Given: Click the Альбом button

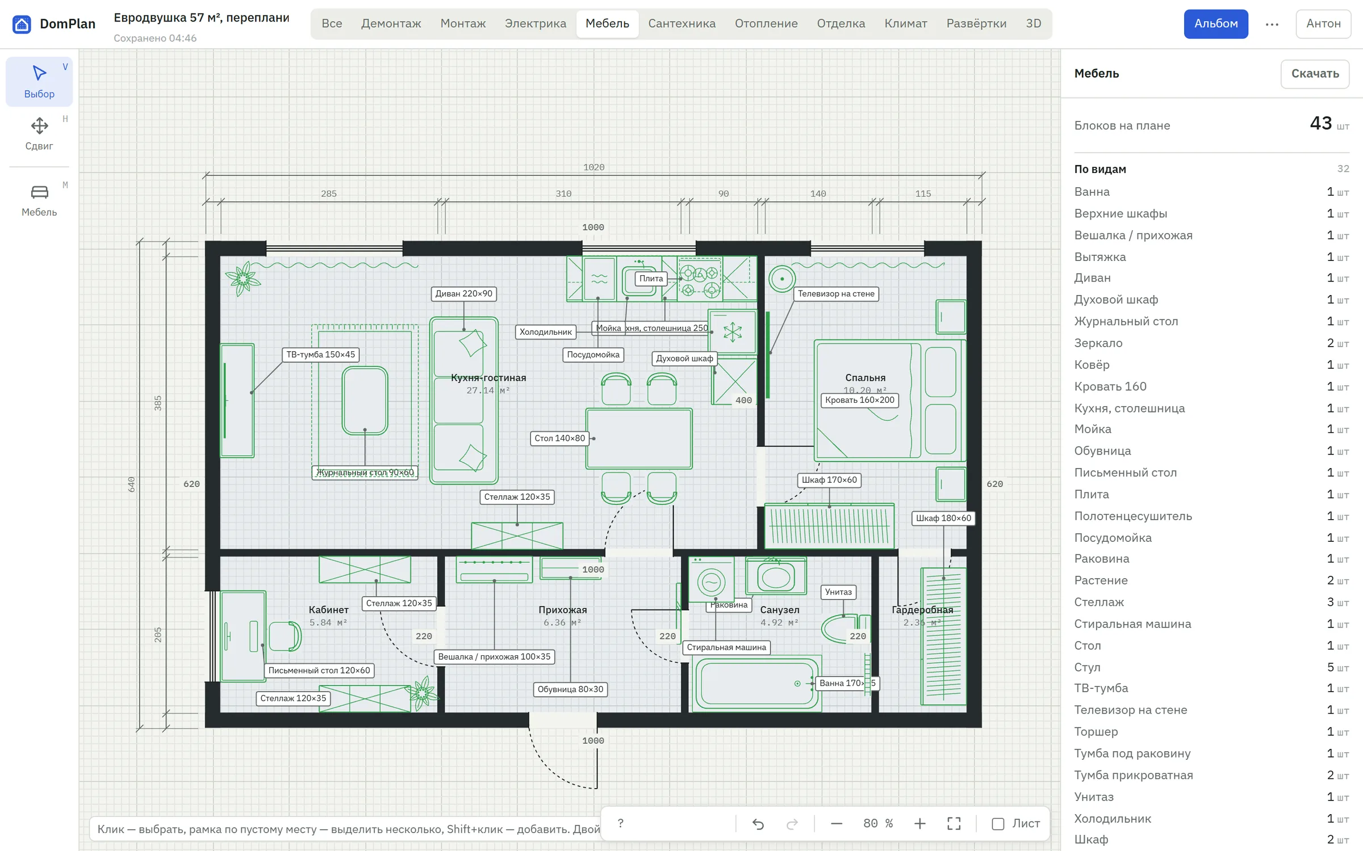Looking at the screenshot, I should pos(1215,24).
